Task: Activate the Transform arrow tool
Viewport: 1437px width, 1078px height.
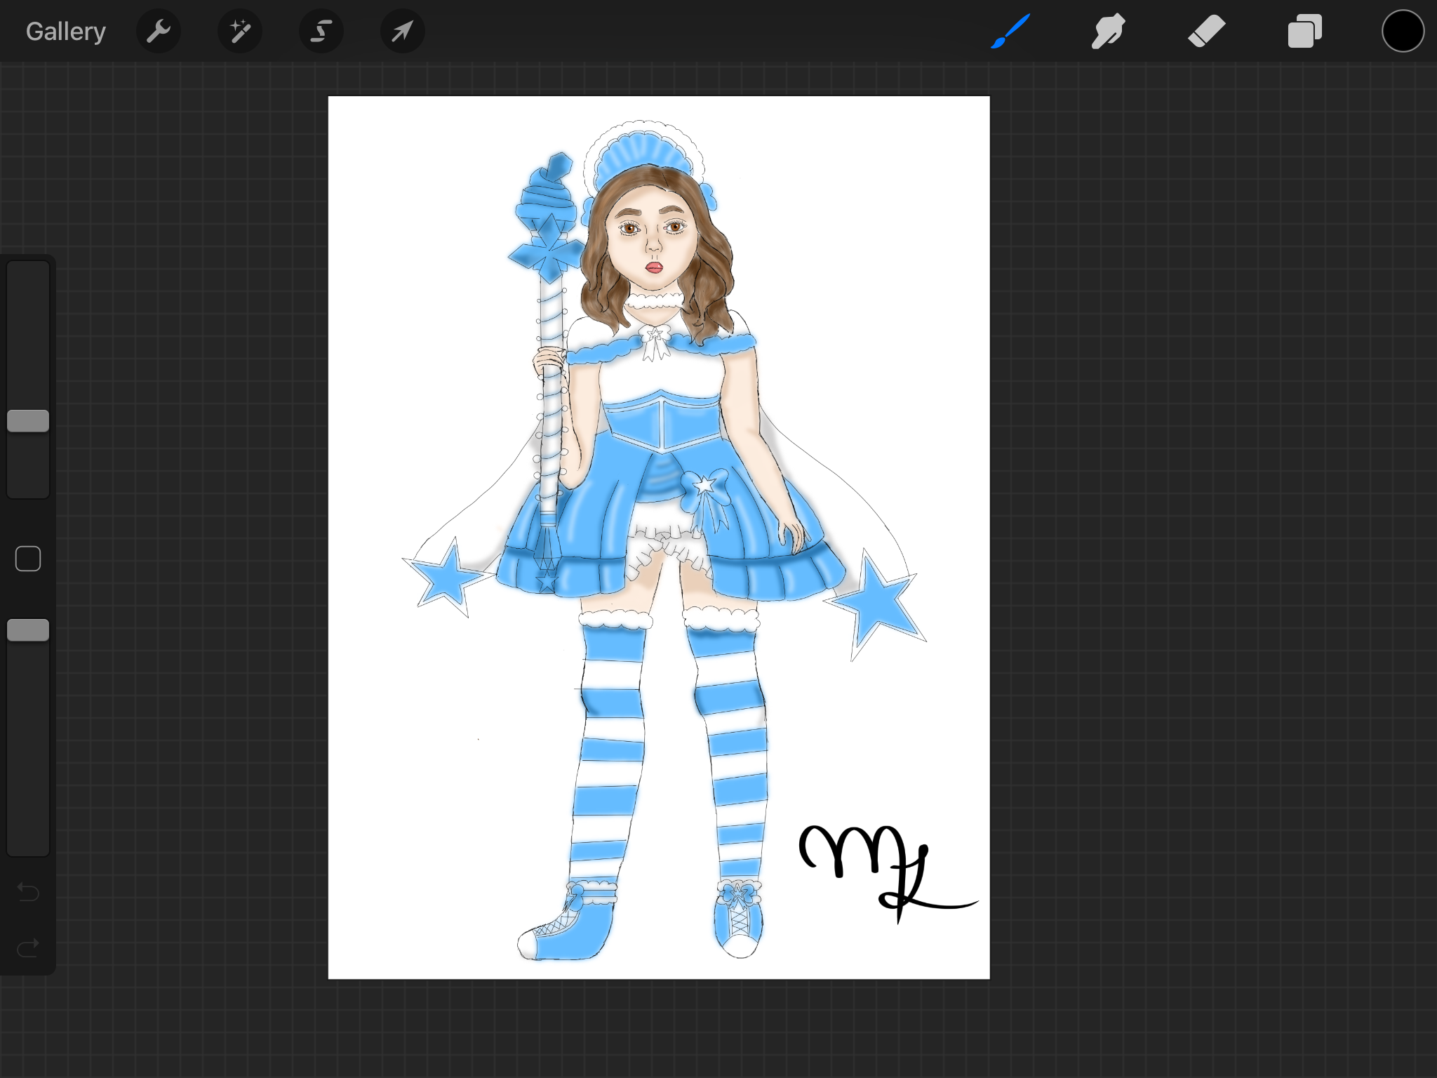Action: (x=402, y=32)
